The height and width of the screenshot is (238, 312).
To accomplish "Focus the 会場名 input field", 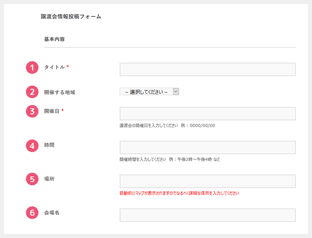I will (x=207, y=215).
